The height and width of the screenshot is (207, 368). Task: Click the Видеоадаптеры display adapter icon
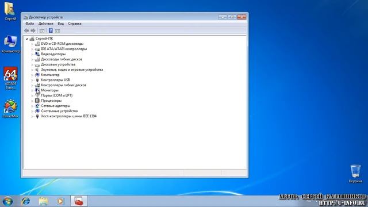pos(37,54)
